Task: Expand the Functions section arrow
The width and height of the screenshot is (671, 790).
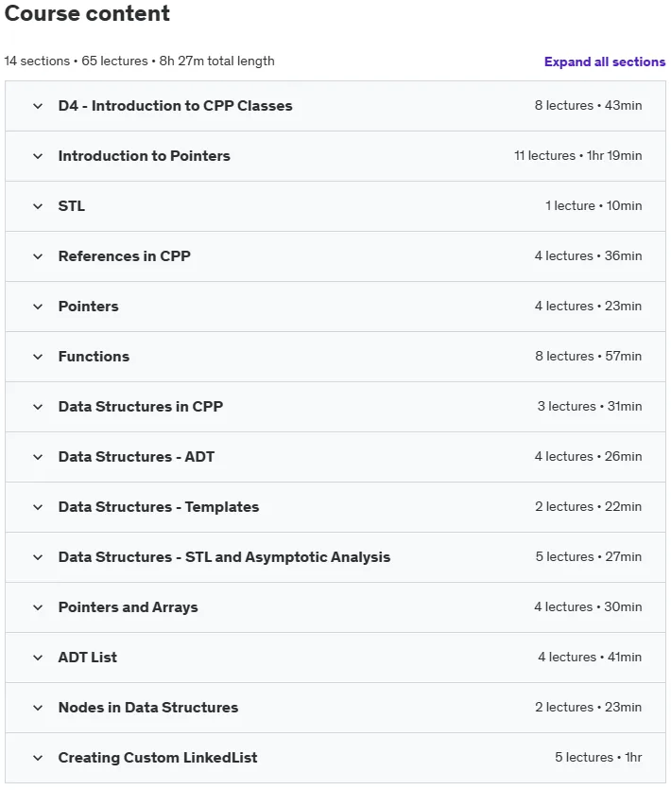Action: tap(38, 357)
